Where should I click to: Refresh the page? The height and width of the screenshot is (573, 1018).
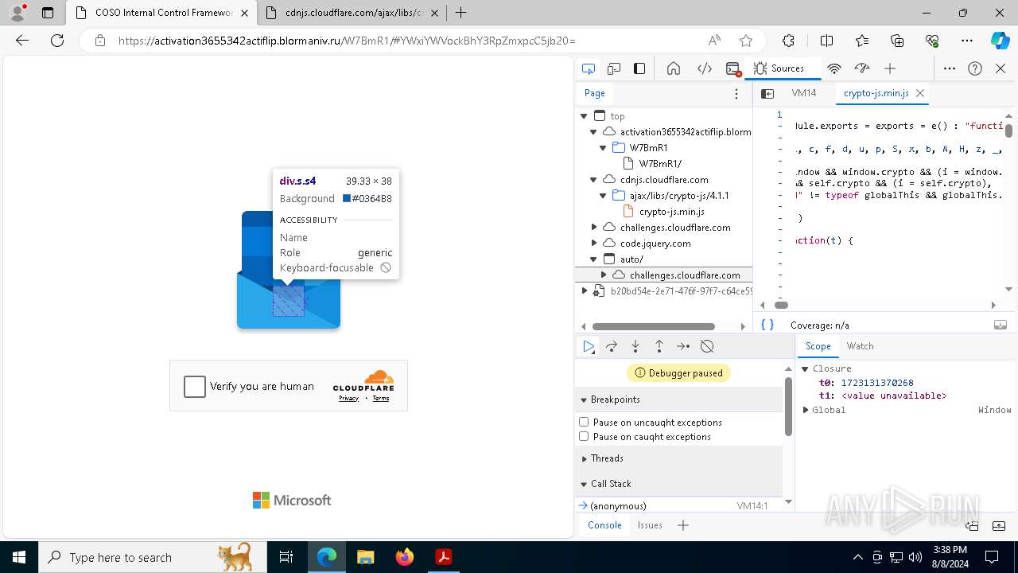tap(57, 41)
